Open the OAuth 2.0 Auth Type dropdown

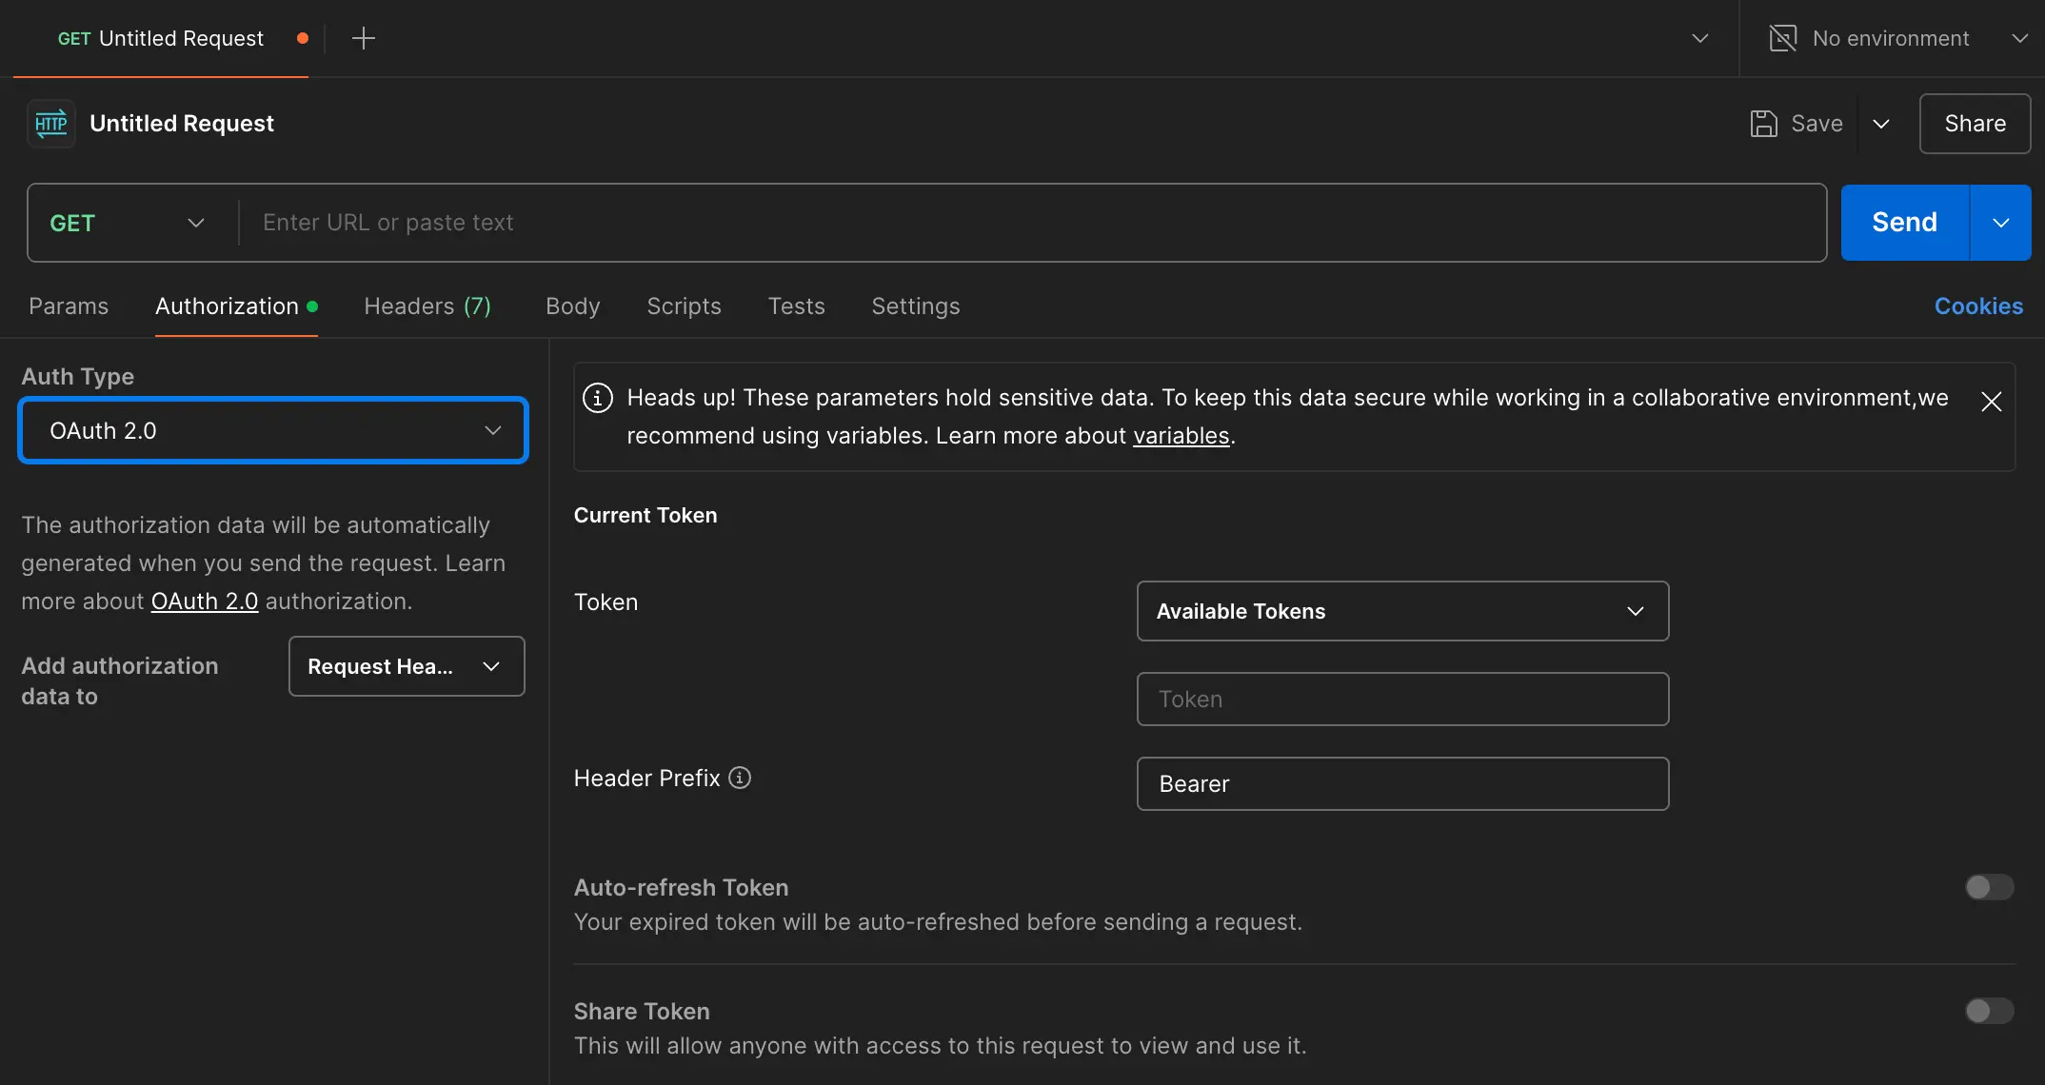pyautogui.click(x=273, y=430)
